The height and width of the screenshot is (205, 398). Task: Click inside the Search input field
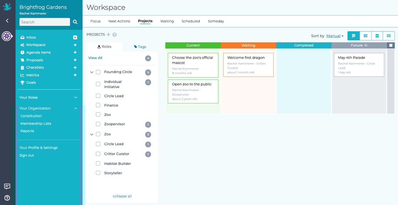44,22
